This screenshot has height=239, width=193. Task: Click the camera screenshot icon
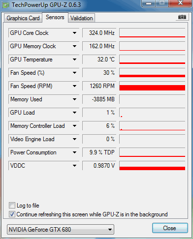(182, 17)
